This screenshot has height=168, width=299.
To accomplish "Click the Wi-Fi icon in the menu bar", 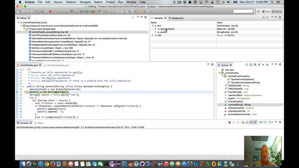I will [x=206, y=2].
